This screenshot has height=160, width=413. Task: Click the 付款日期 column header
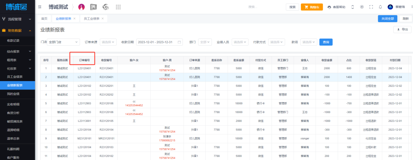coord(395,60)
